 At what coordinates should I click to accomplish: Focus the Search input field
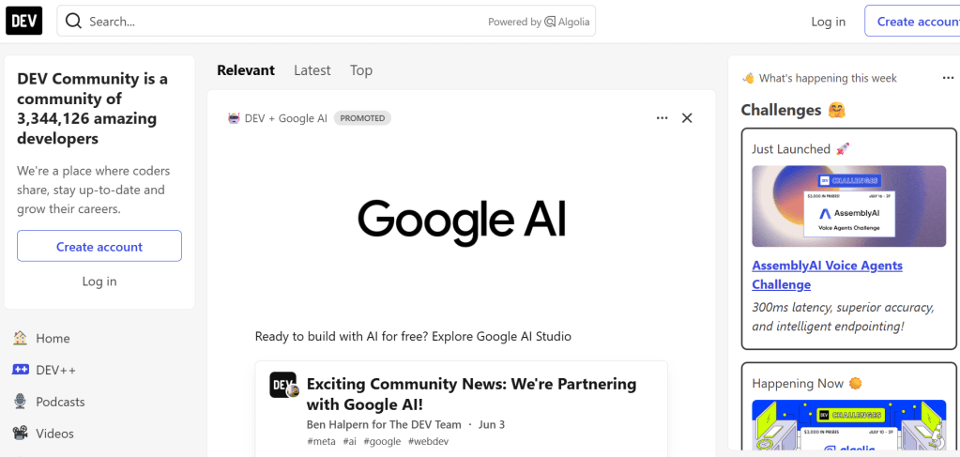282,22
